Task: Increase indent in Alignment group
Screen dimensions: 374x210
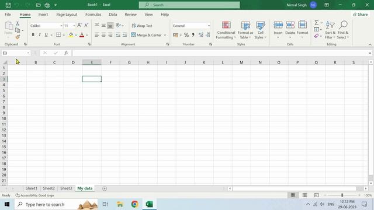Action: click(x=124, y=35)
